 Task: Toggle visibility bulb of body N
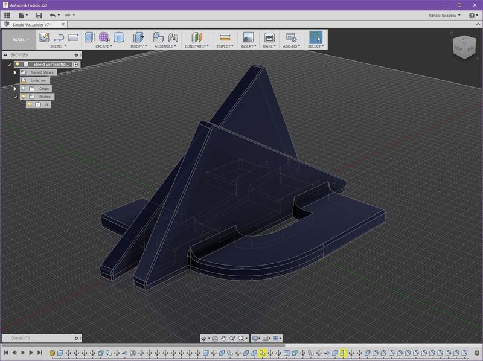click(x=30, y=104)
